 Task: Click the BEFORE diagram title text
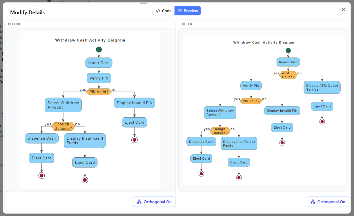[x=90, y=40]
